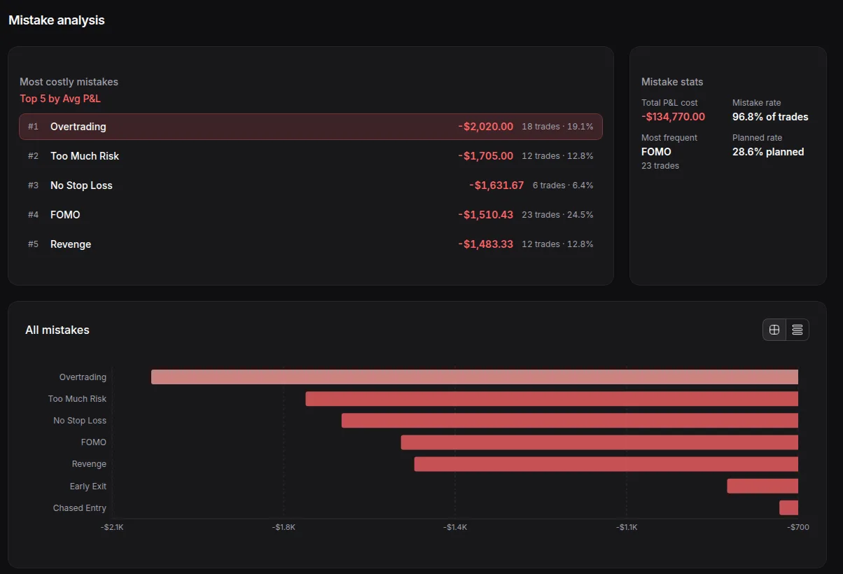Viewport: 843px width, 574px height.
Task: Click the Chased Entry chart bar
Action: tap(789, 507)
